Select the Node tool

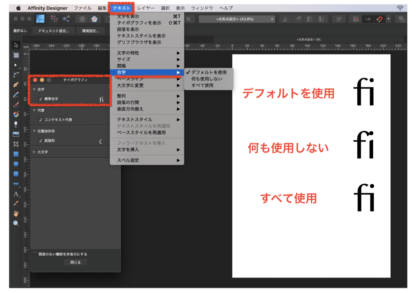(x=16, y=65)
